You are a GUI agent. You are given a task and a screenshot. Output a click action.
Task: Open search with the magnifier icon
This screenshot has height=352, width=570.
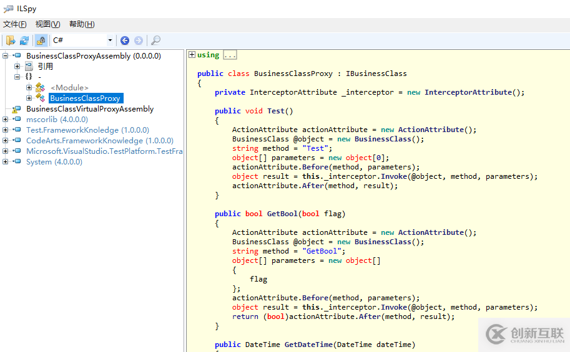[x=156, y=40]
